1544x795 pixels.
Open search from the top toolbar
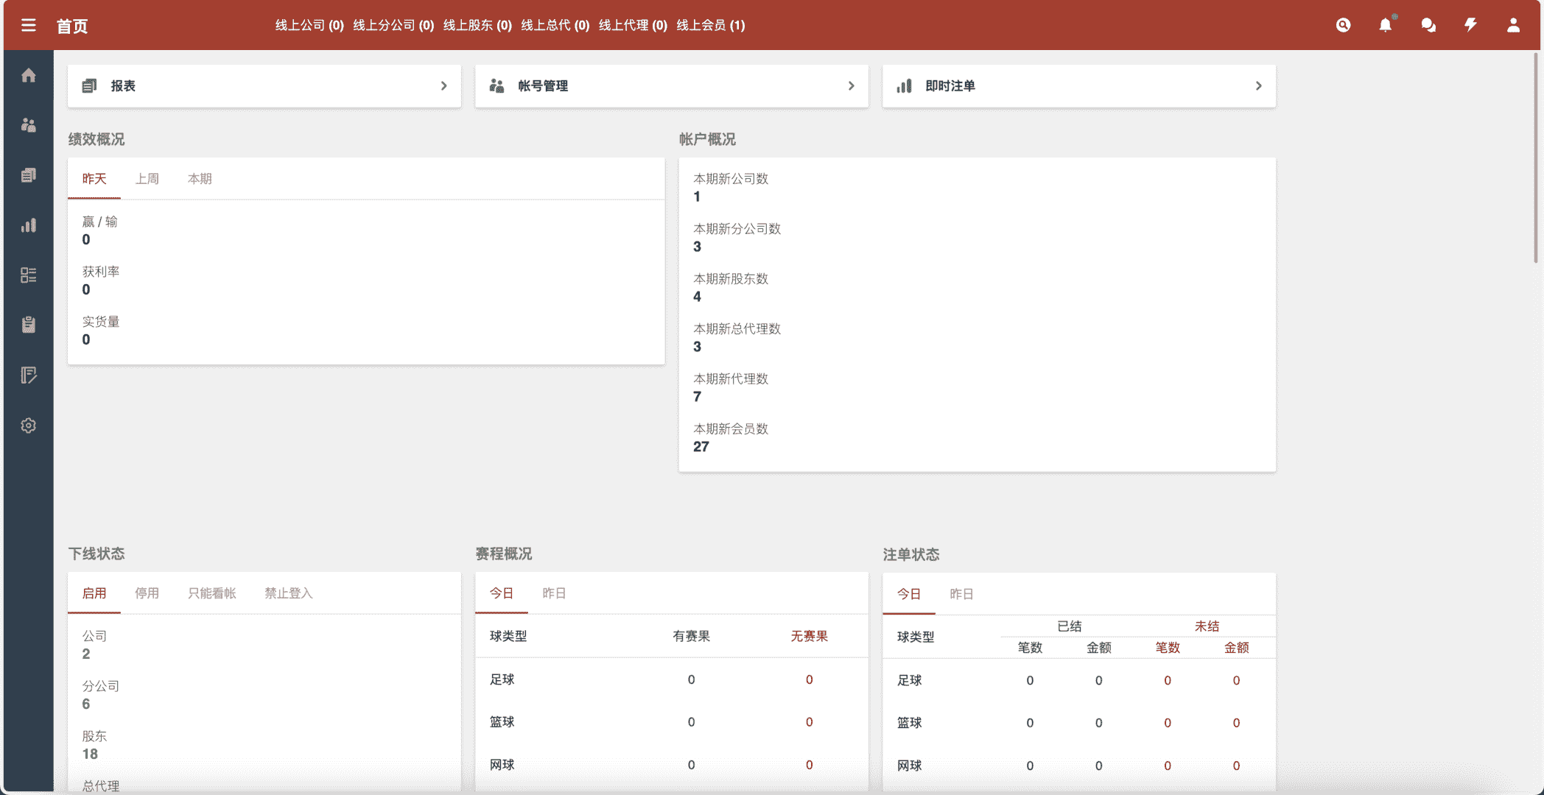[x=1343, y=25]
